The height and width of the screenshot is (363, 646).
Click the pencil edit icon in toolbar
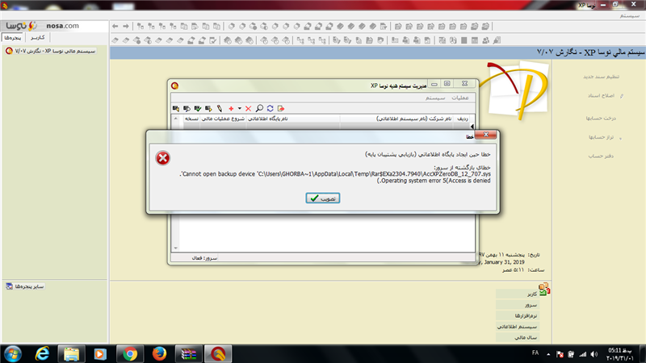point(219,108)
